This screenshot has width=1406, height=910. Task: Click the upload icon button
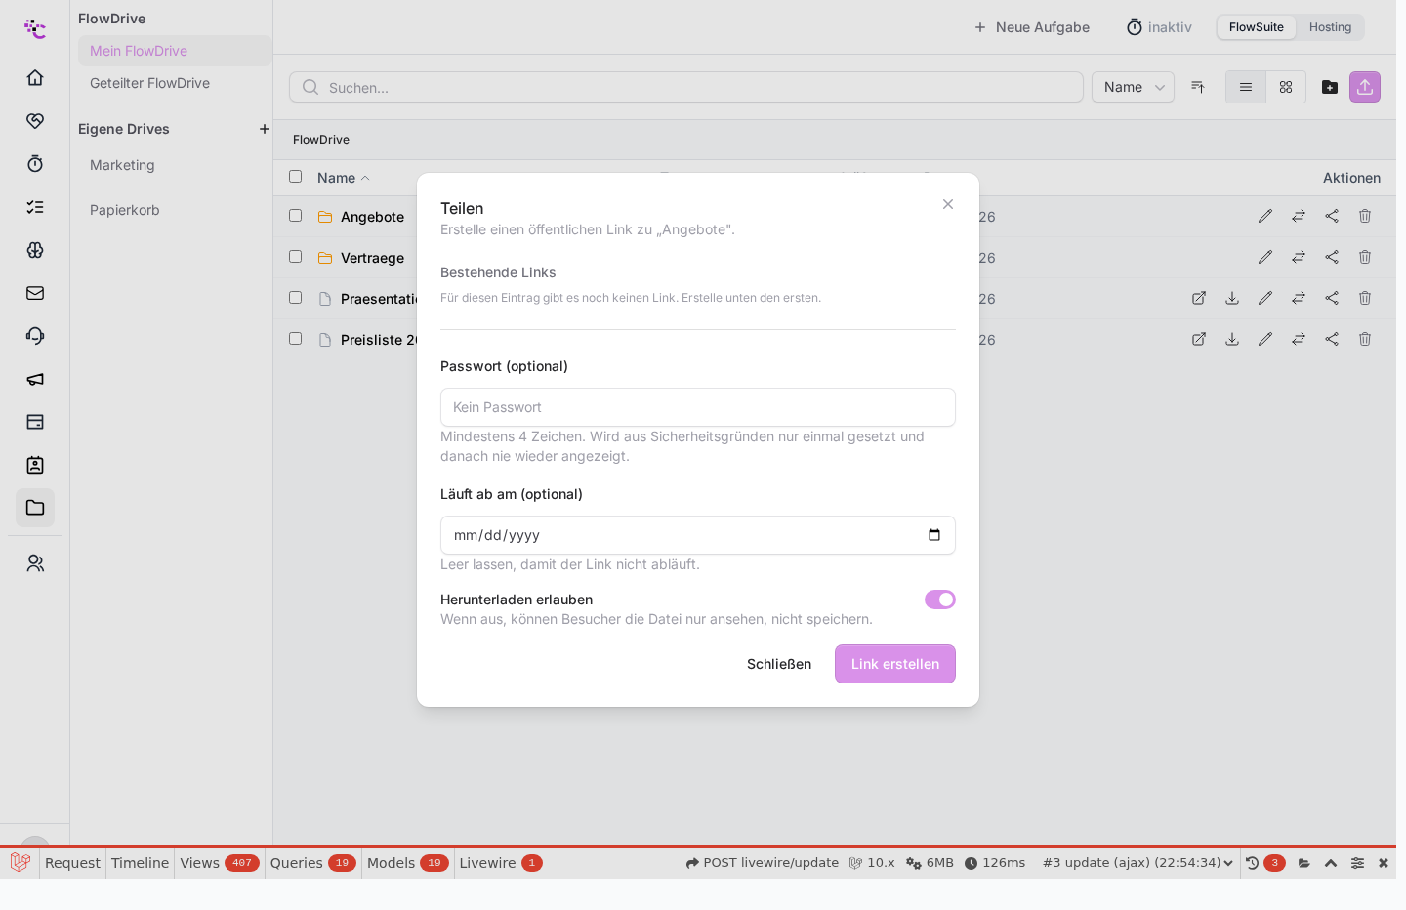pos(1365,87)
